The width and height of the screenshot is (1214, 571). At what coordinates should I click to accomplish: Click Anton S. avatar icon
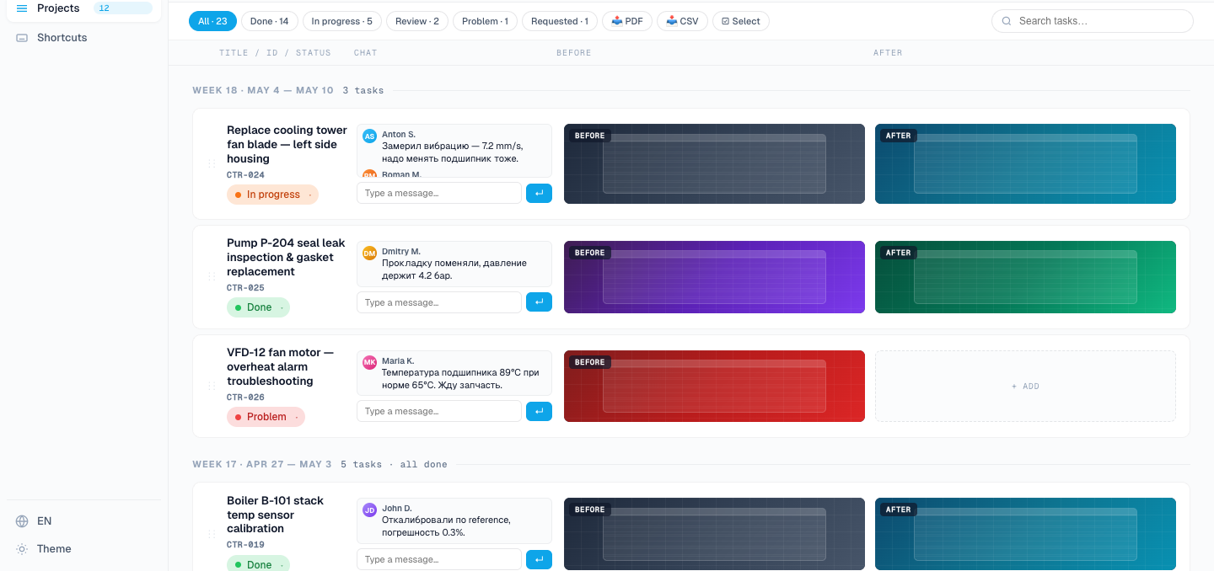coord(369,136)
